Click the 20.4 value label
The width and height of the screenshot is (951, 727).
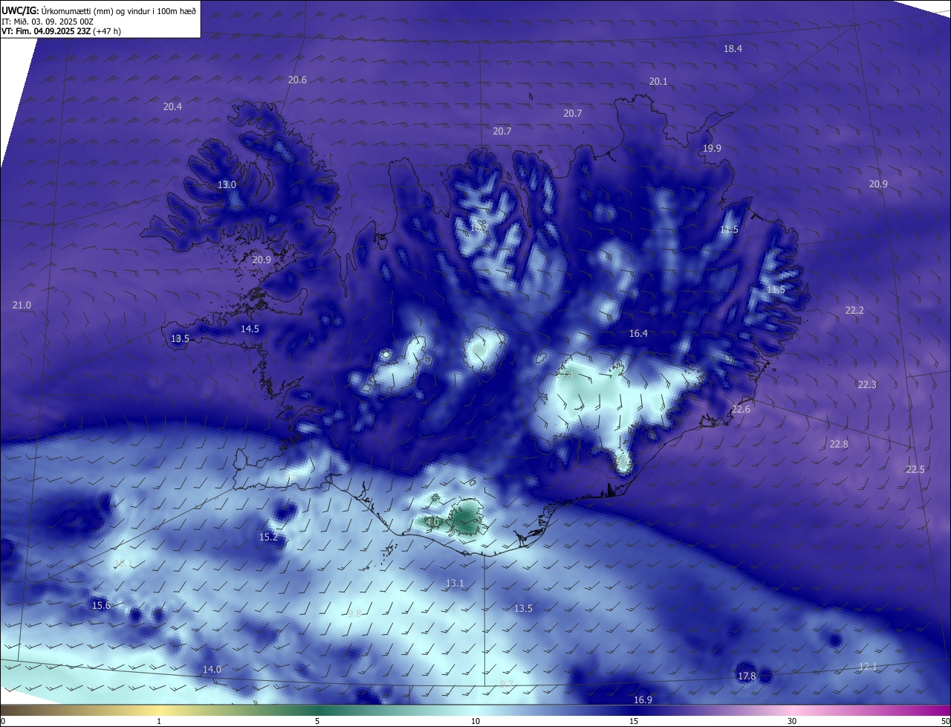[x=172, y=106]
